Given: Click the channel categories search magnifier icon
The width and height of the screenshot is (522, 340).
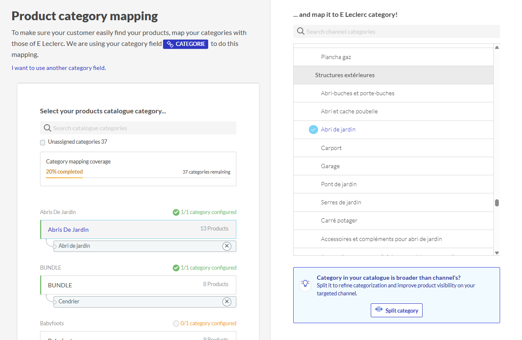Looking at the screenshot, I should pyautogui.click(x=301, y=32).
